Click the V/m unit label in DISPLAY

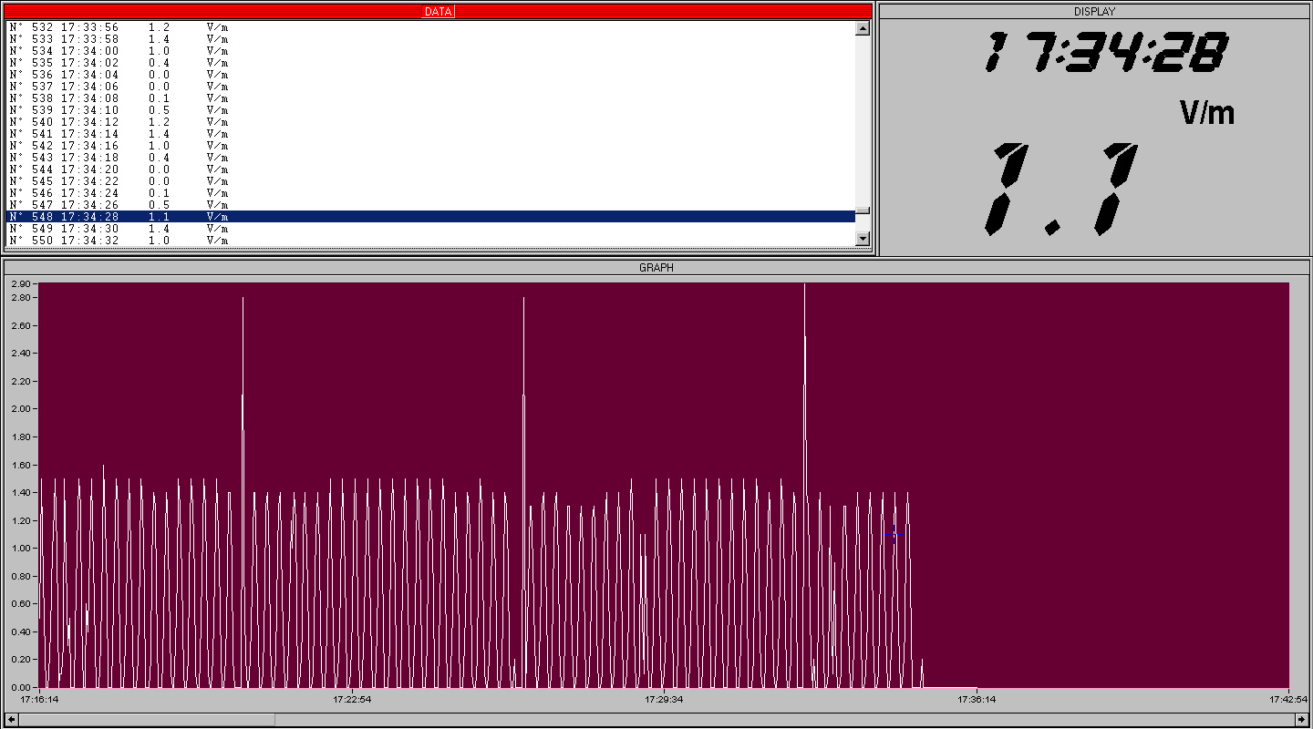(1206, 113)
